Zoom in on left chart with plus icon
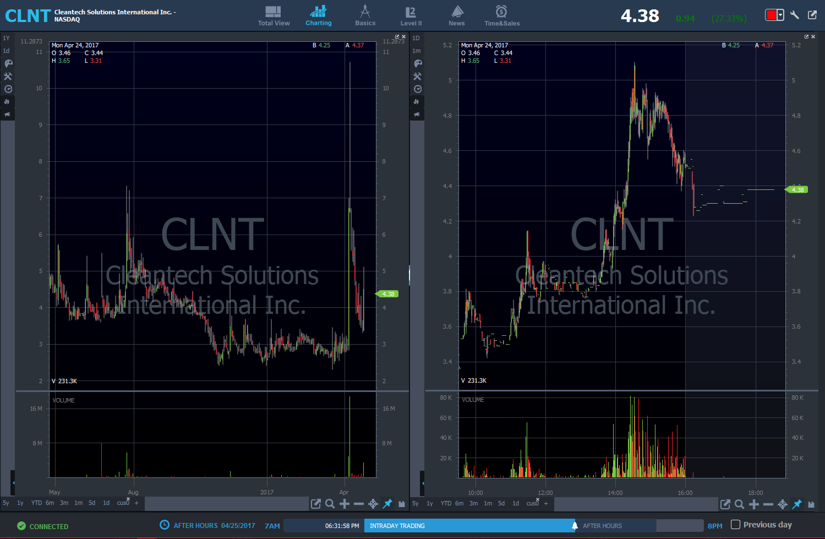 (345, 504)
